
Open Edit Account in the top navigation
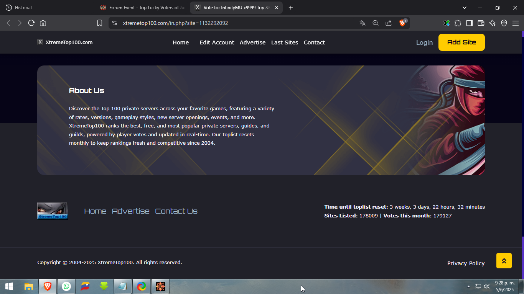[217, 42]
